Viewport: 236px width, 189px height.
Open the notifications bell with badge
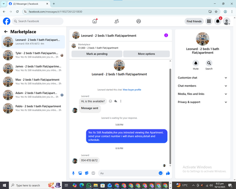point(218,21)
